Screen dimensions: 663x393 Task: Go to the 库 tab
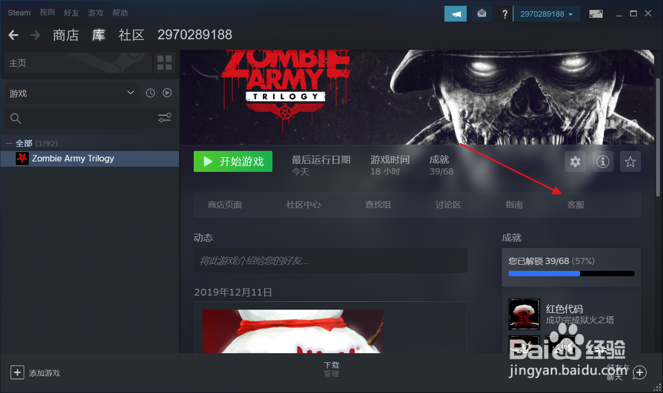click(99, 35)
